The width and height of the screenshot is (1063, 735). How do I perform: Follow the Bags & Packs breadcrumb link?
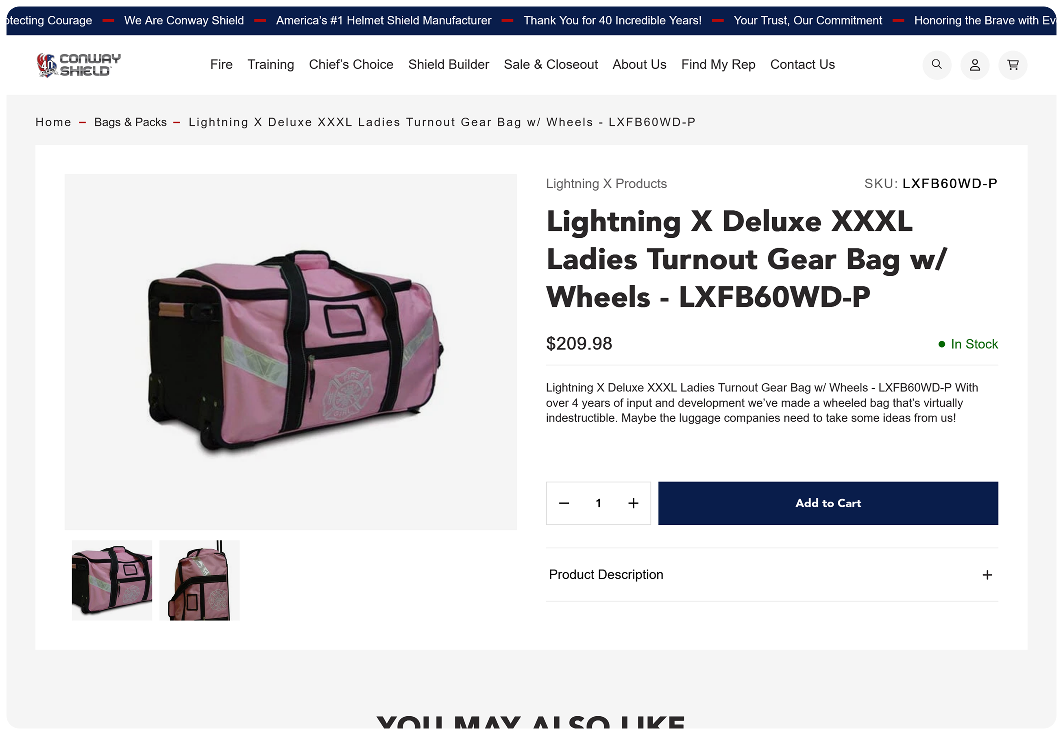pyautogui.click(x=131, y=122)
